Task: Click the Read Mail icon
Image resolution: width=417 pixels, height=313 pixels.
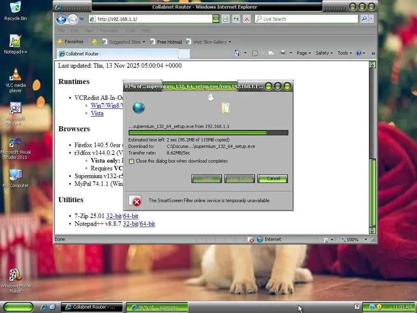Action: pos(271,53)
